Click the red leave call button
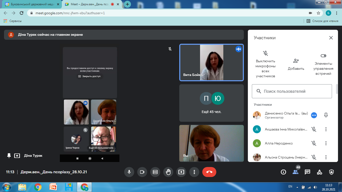This screenshot has height=192, width=342. point(209,172)
